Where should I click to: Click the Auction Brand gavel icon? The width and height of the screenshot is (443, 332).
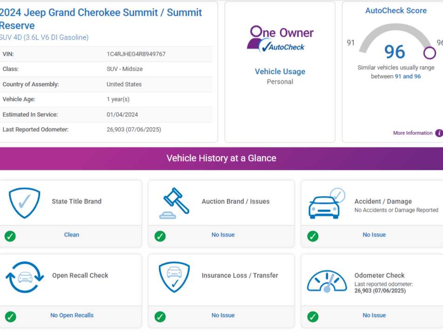tap(174, 203)
